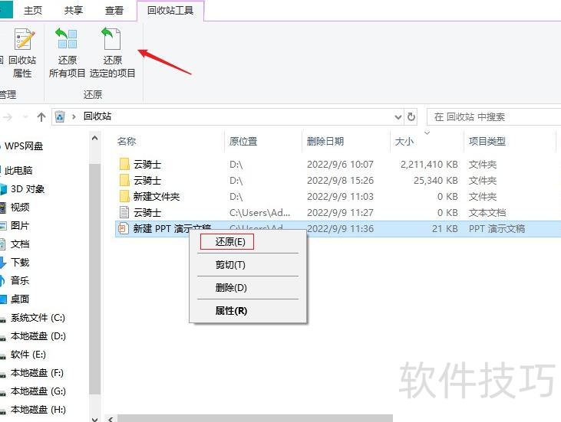The width and height of the screenshot is (561, 422).
Task: Click the navigation pane vertical scrollbar thumb
Action: tap(95, 279)
